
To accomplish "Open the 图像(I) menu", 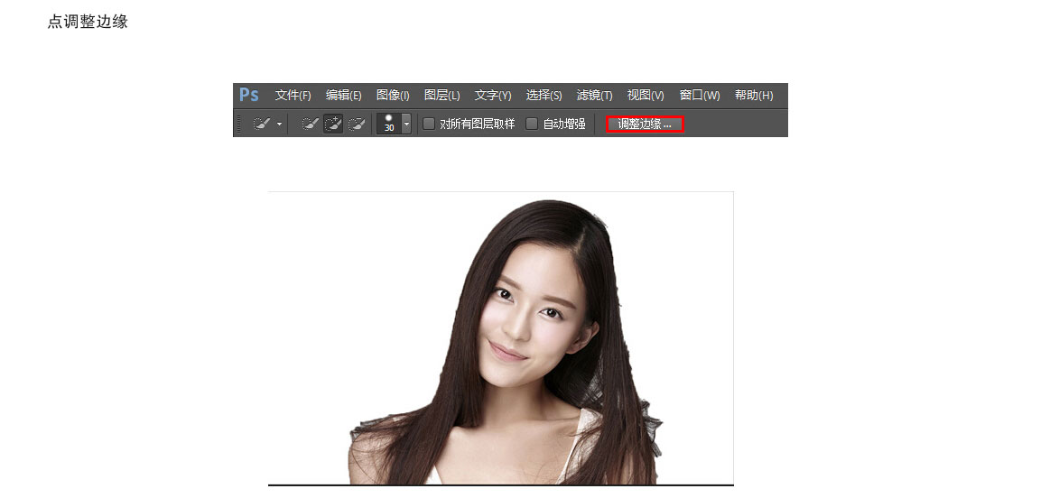I will click(x=393, y=96).
